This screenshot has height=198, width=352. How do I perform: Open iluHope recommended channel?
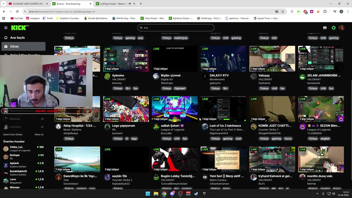coord(23,157)
